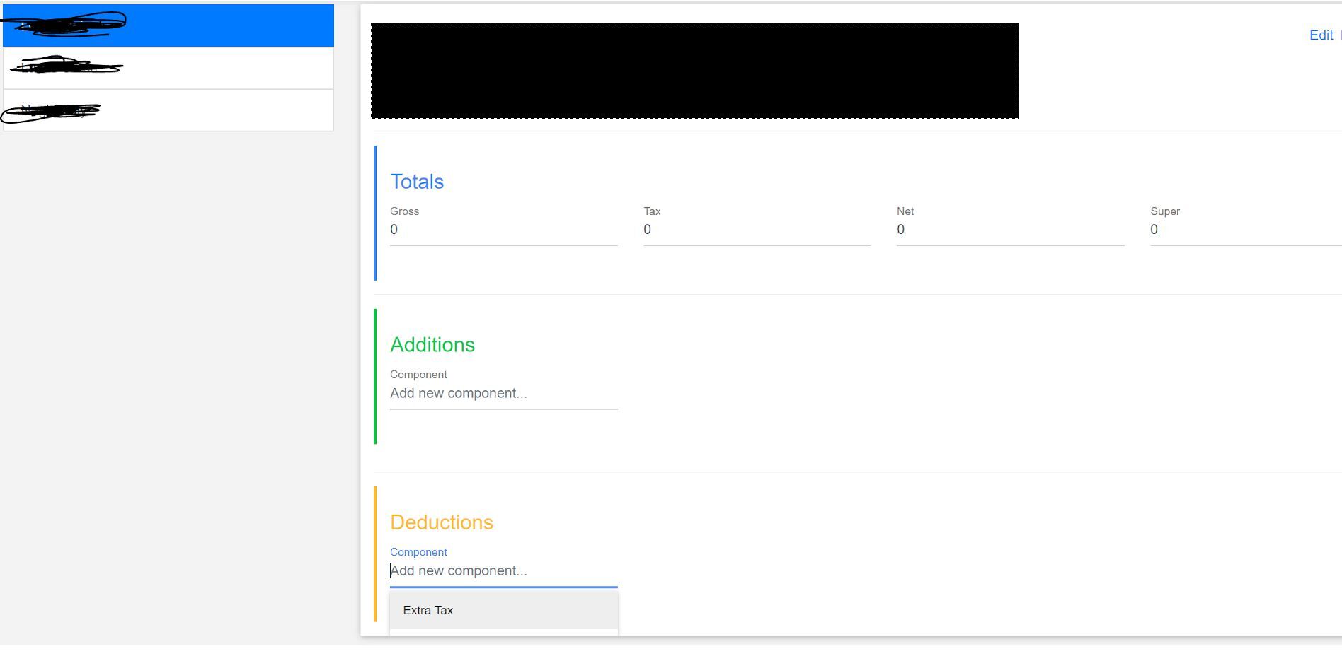Viewport: 1342px width, 656px height.
Task: Click the Super total field
Action: coord(1246,230)
